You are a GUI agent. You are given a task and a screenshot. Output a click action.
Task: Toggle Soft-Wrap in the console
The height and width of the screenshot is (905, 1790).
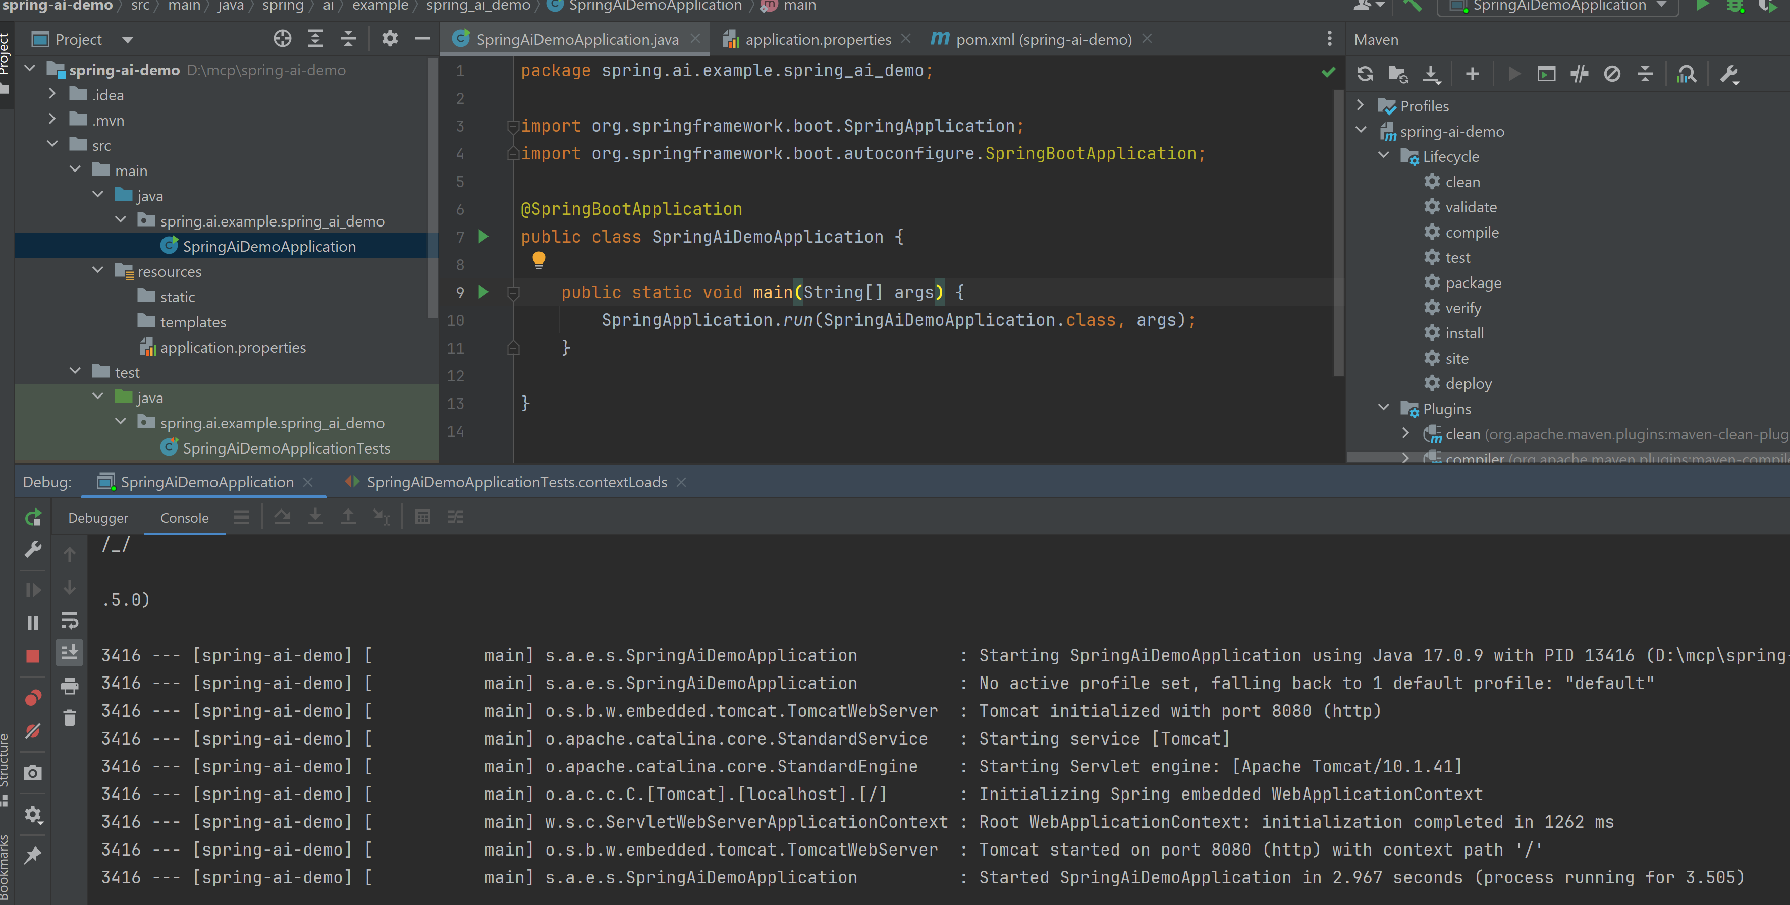70,620
